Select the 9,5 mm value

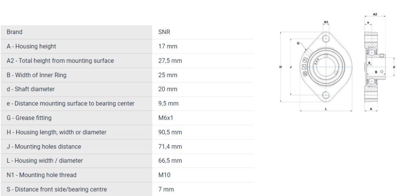click(x=168, y=103)
